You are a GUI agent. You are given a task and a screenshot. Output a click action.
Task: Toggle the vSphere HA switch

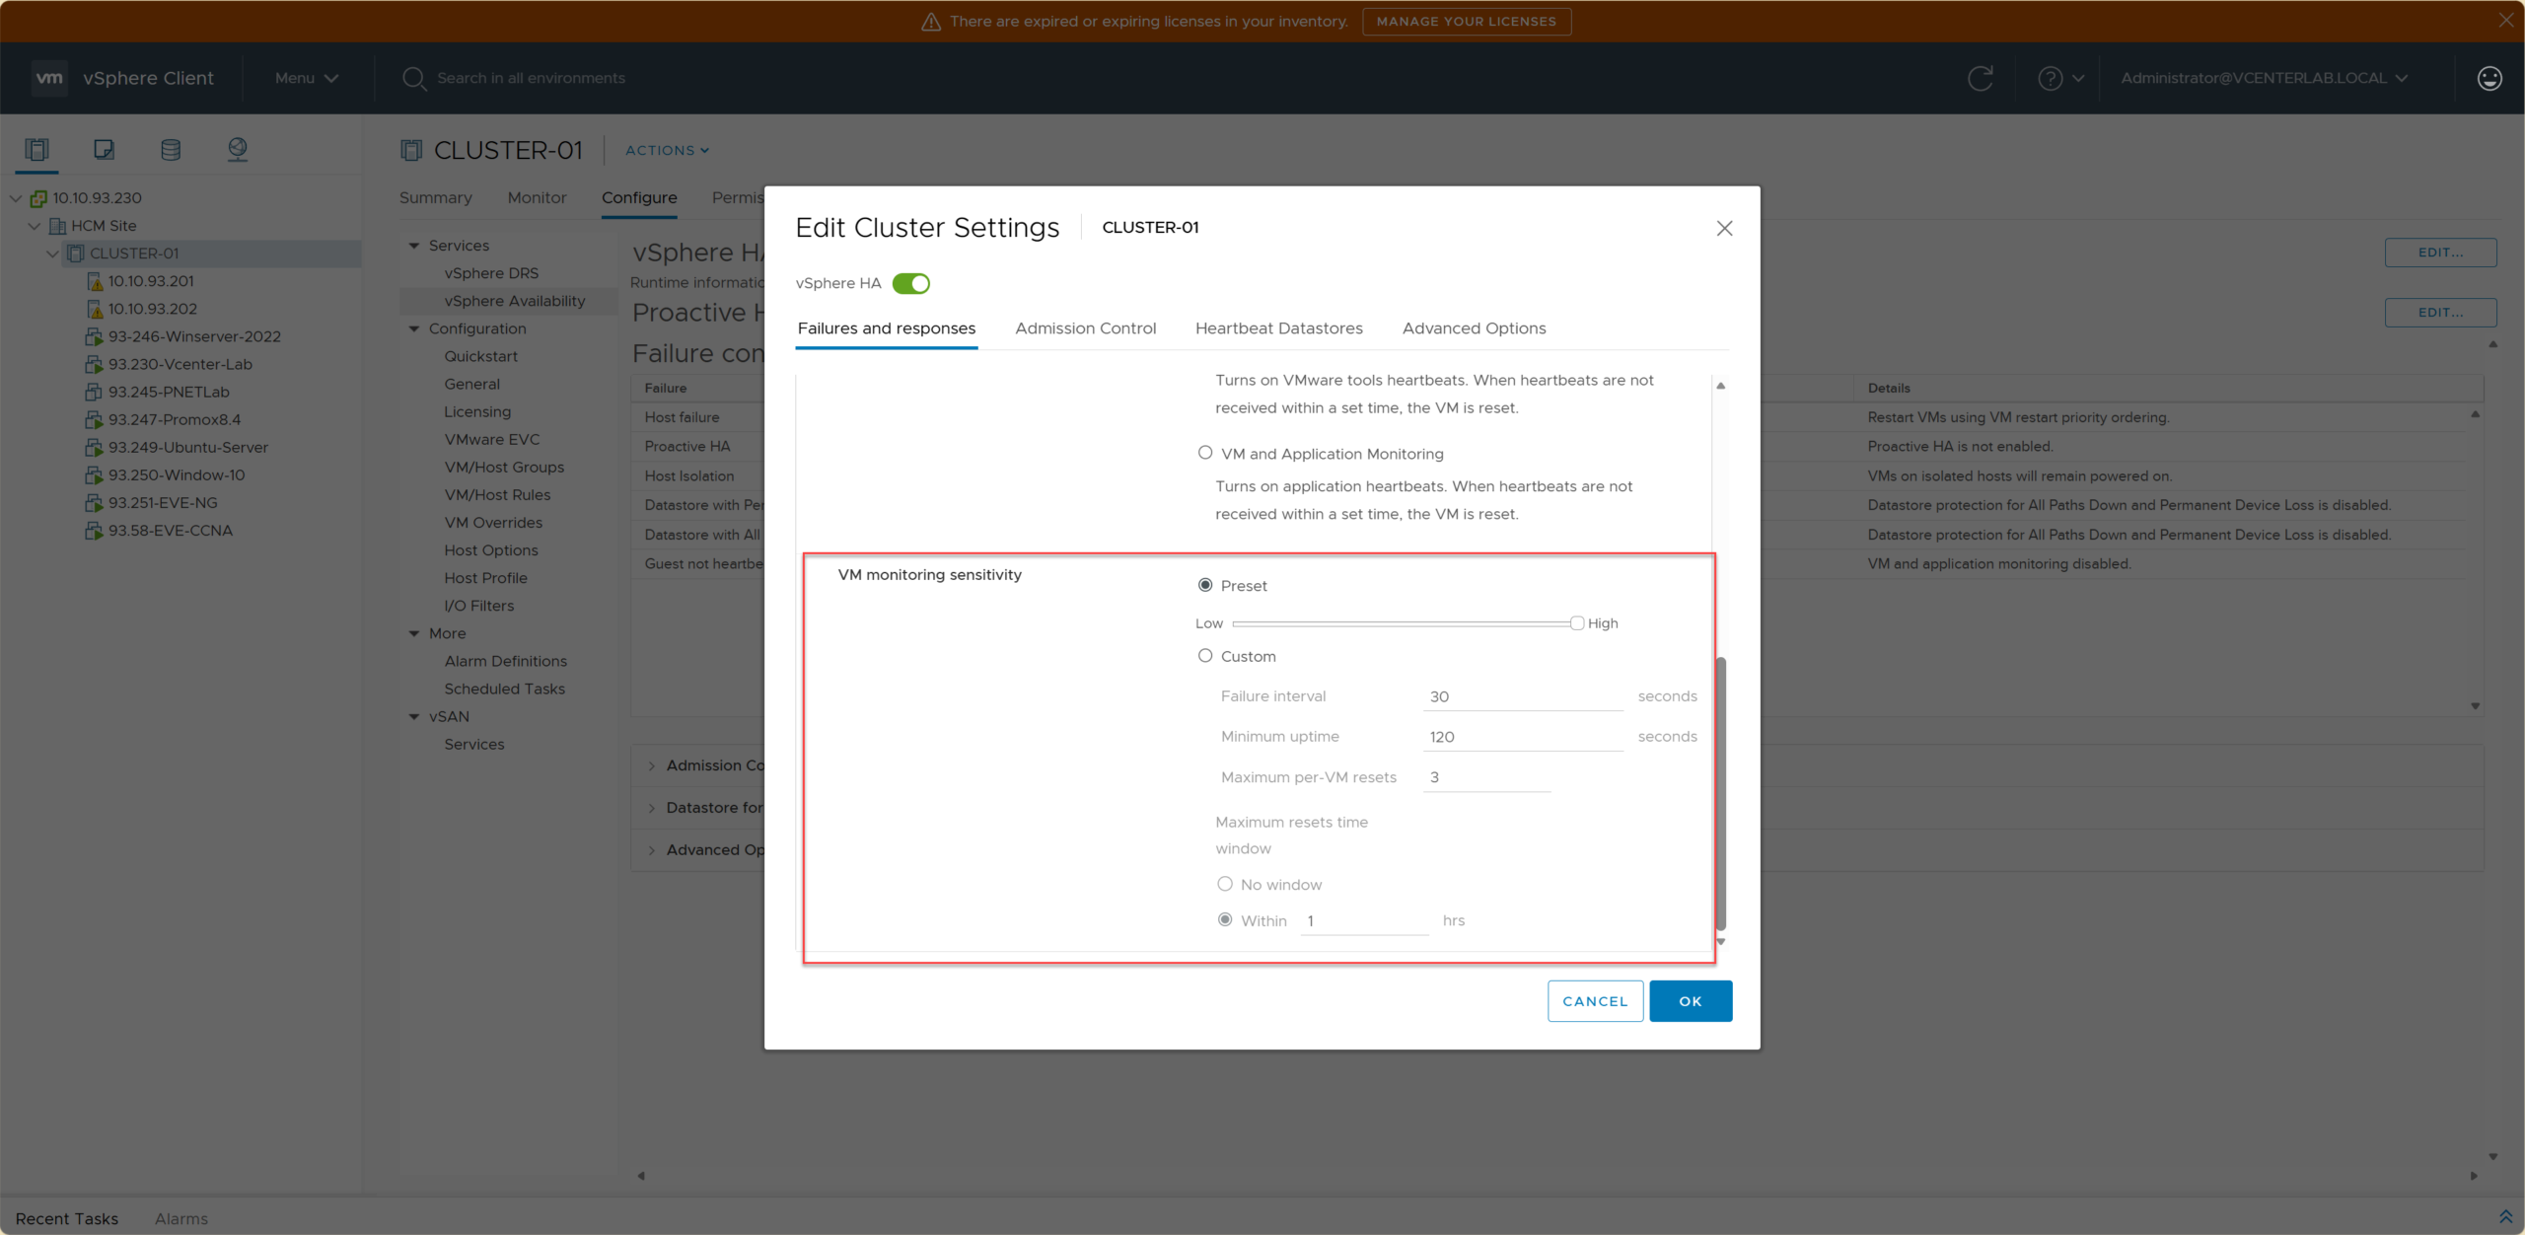coord(910,283)
